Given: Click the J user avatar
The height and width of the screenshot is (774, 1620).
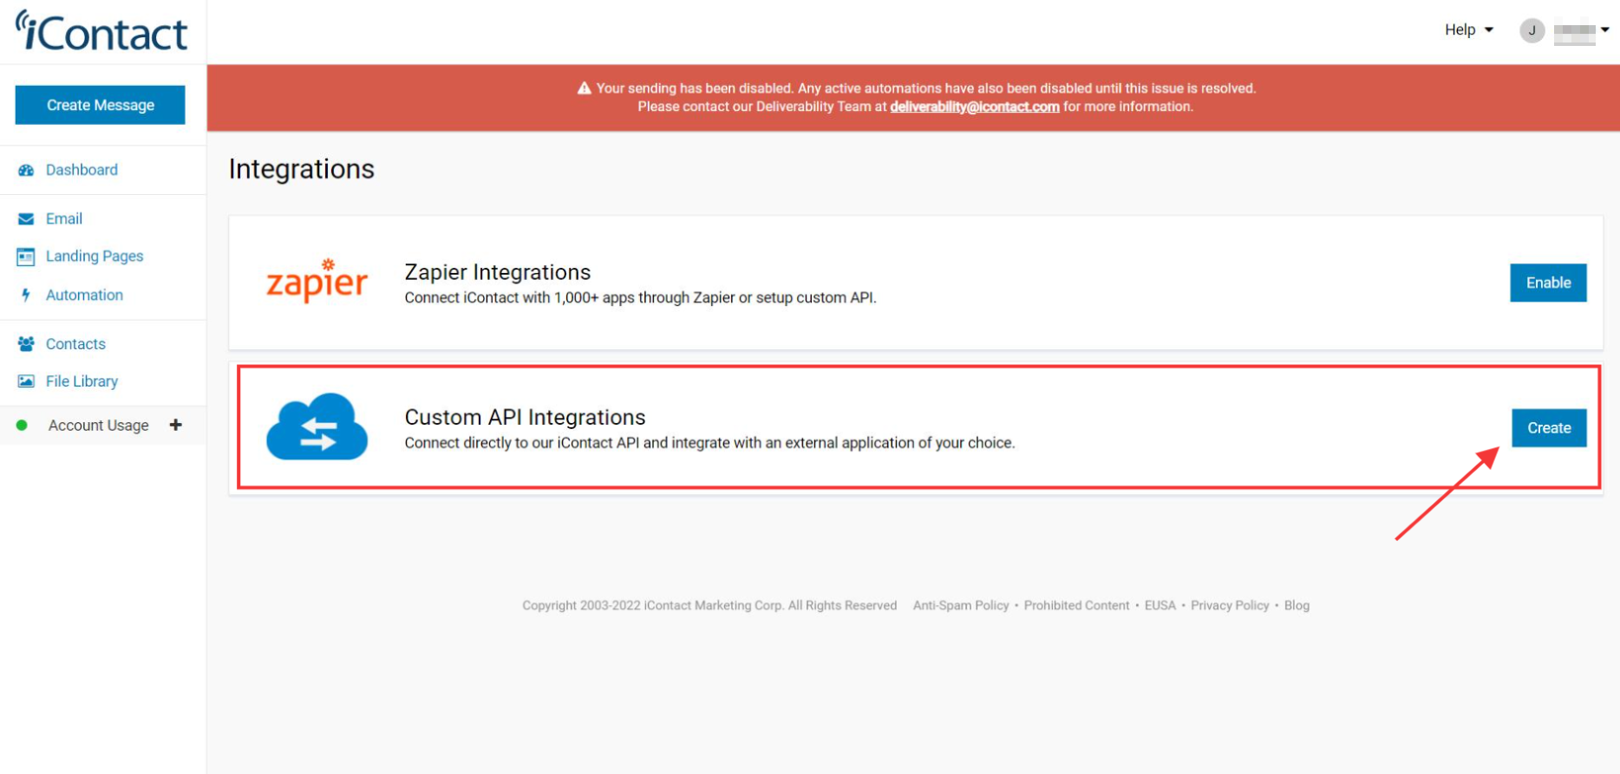Looking at the screenshot, I should [1532, 30].
